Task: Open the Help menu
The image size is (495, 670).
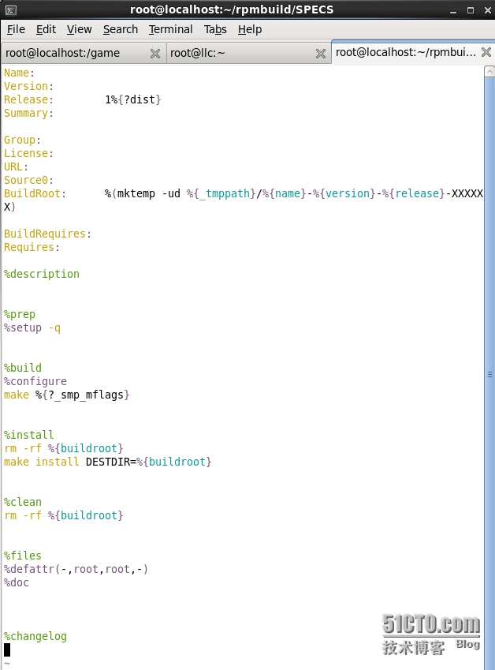Action: 250,29
